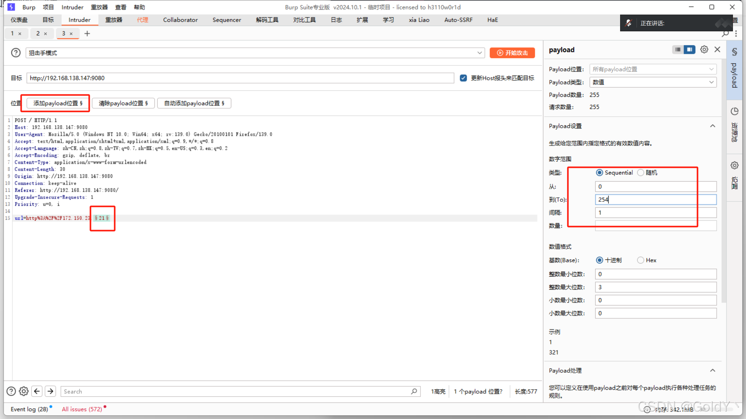Viewport: 746px width, 419px height.
Task: Collapse the Payload设置 section chevron
Action: (x=712, y=126)
